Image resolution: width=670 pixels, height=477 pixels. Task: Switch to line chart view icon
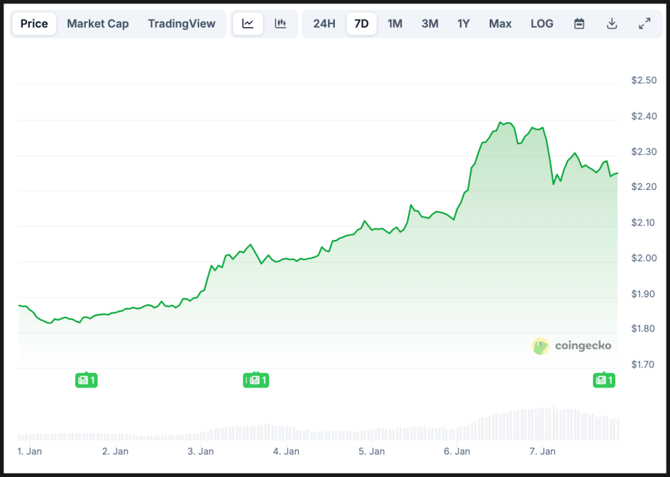point(248,24)
